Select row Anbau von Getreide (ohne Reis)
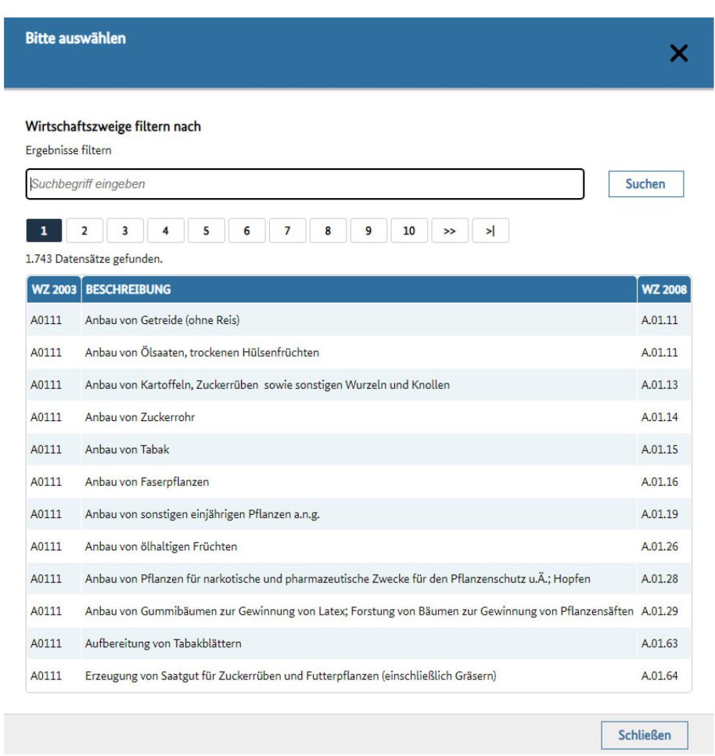 [x=162, y=320]
